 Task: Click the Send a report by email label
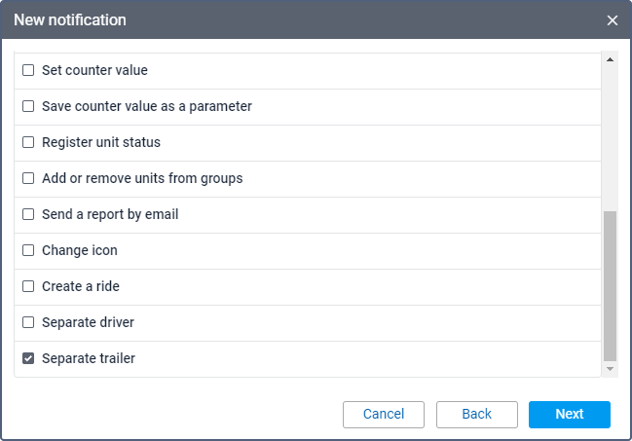110,214
